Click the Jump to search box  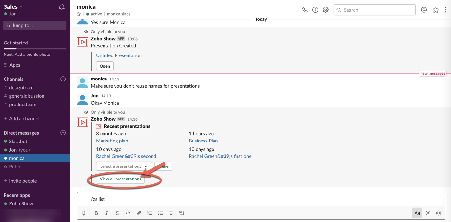tap(34, 25)
